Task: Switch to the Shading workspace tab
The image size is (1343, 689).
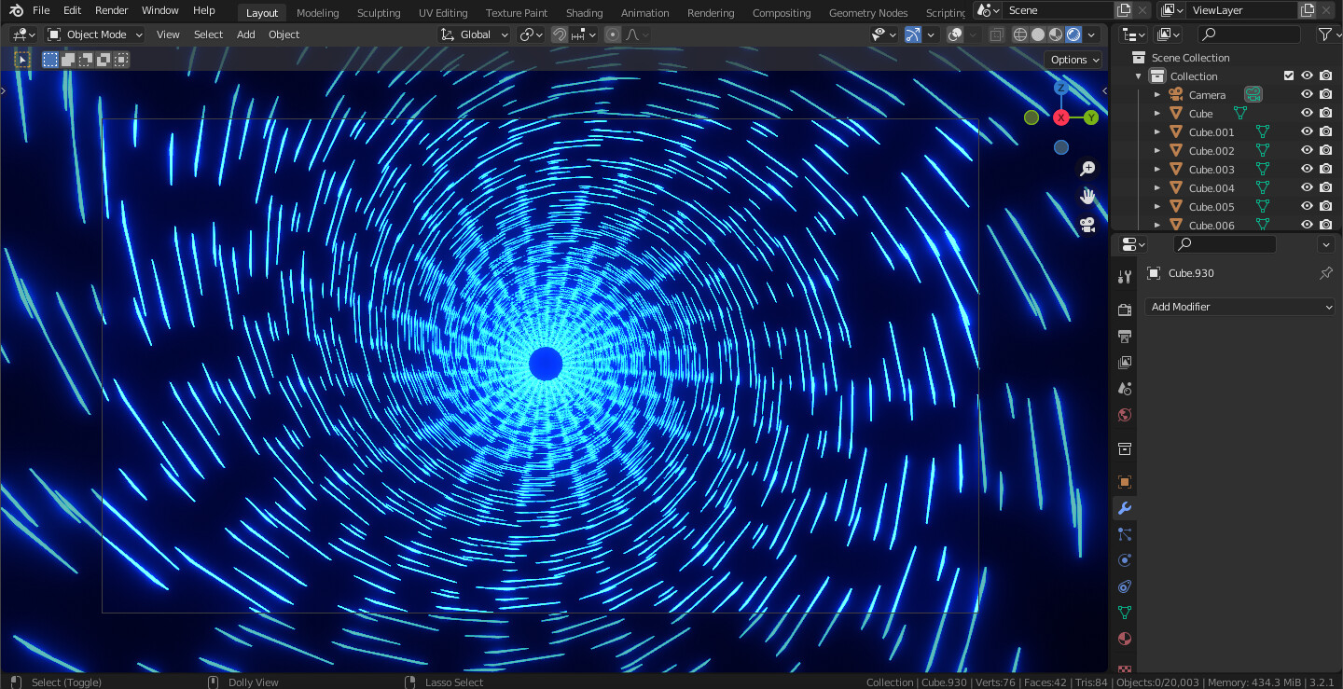Action: (x=584, y=12)
